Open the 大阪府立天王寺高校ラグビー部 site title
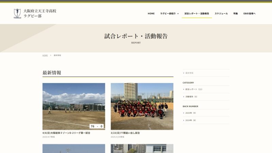Viewport: 272px width, 153px height. pos(40,13)
